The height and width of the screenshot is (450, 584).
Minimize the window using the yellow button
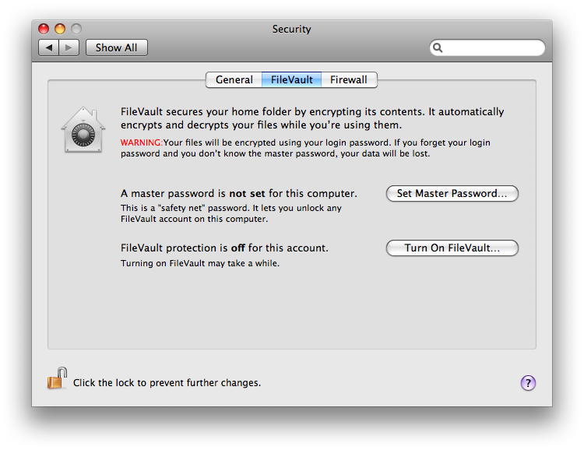pyautogui.click(x=60, y=29)
